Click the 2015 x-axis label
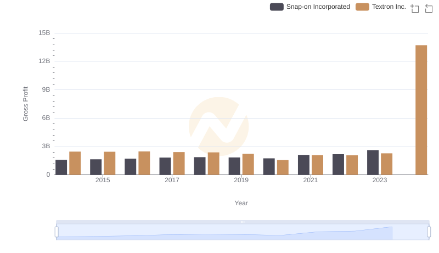This screenshot has width=439, height=253. [103, 180]
